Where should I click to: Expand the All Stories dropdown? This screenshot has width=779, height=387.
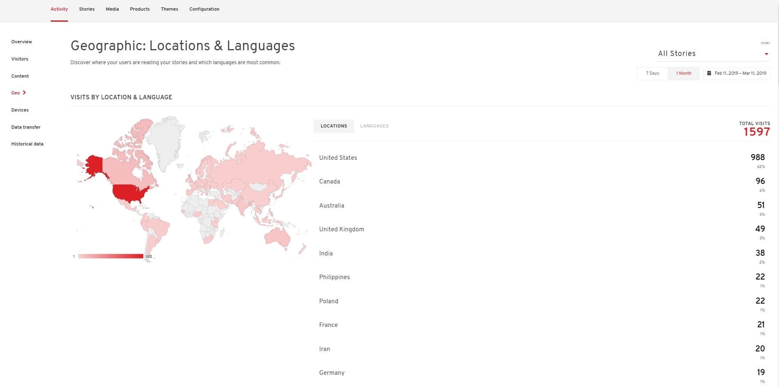pyautogui.click(x=713, y=54)
